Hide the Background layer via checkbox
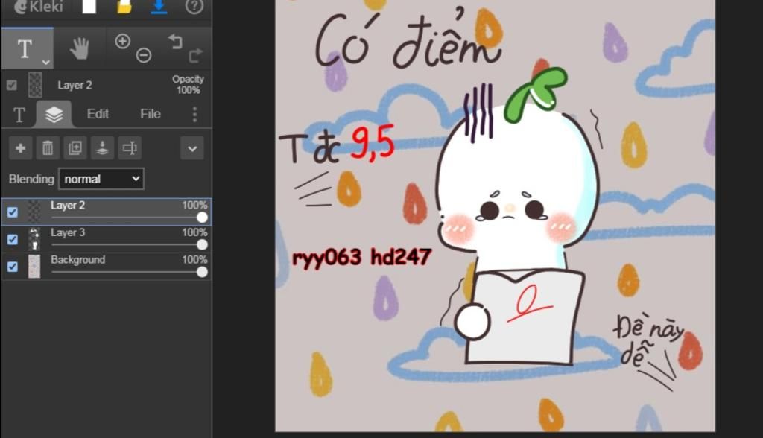The height and width of the screenshot is (438, 763). (x=12, y=267)
